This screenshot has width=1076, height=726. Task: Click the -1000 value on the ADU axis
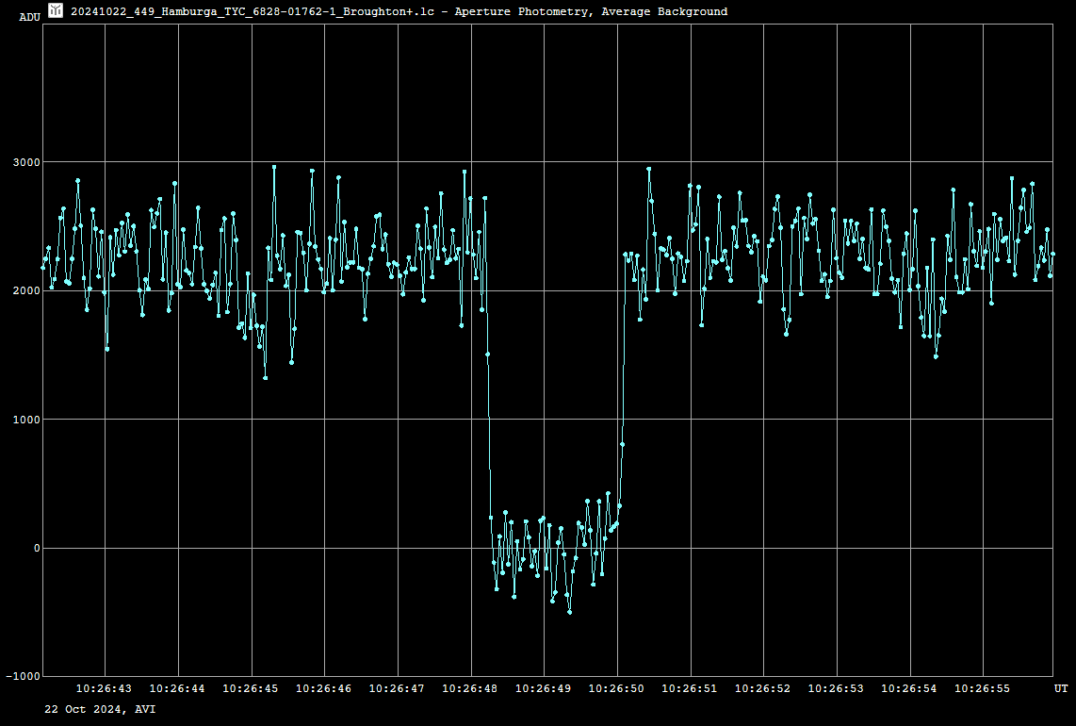coord(24,676)
